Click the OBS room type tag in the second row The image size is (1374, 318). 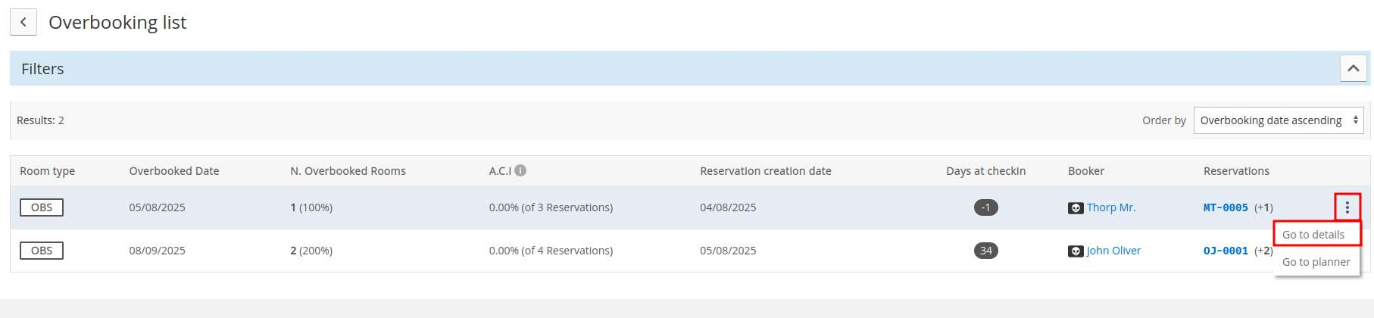42,251
